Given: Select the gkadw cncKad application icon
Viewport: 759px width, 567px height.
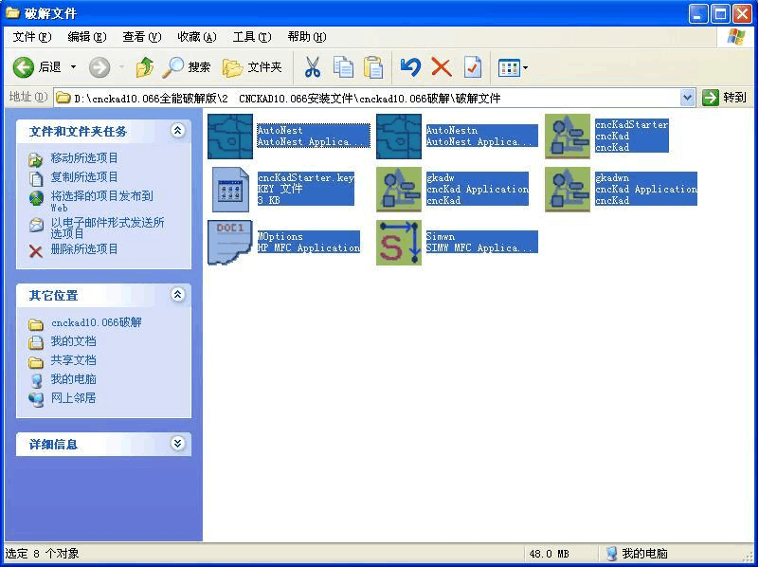Looking at the screenshot, I should 399,190.
